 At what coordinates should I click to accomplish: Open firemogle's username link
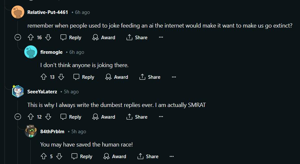click(x=51, y=52)
